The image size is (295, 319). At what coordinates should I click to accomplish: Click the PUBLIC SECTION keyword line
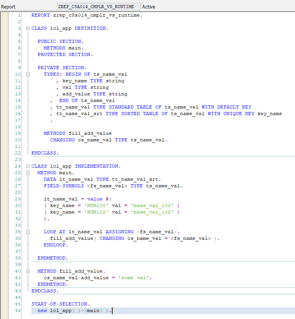coord(60,41)
